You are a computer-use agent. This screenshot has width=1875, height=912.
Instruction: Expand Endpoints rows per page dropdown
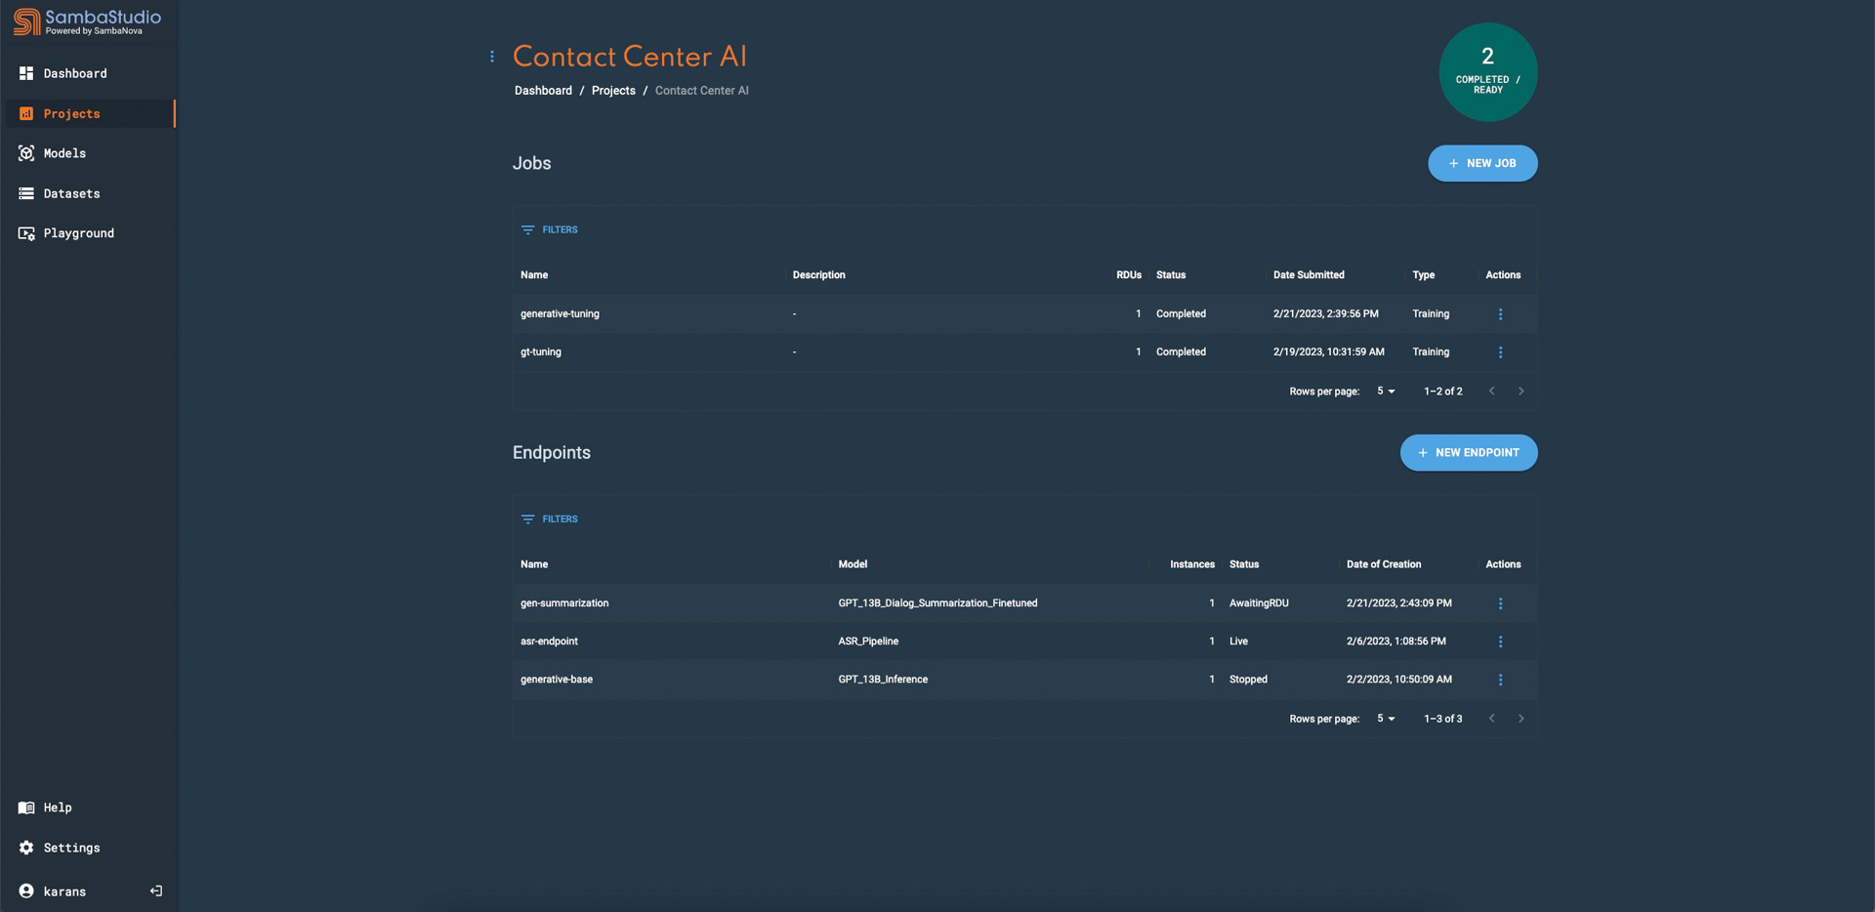(1386, 719)
